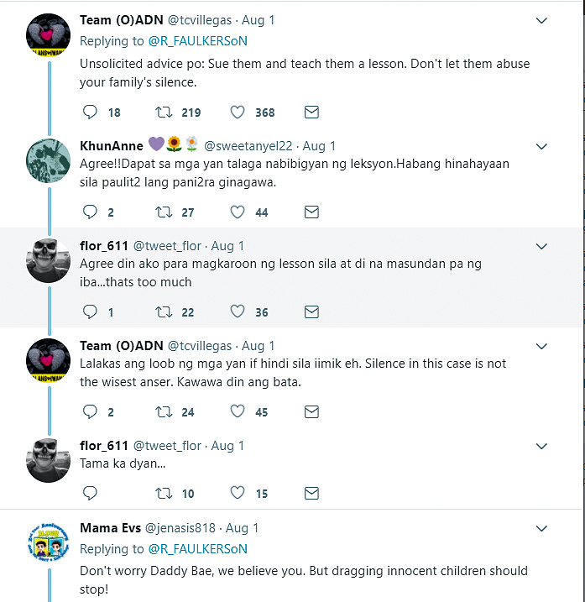Expand the menu on KhunAnne's tweet

click(541, 146)
